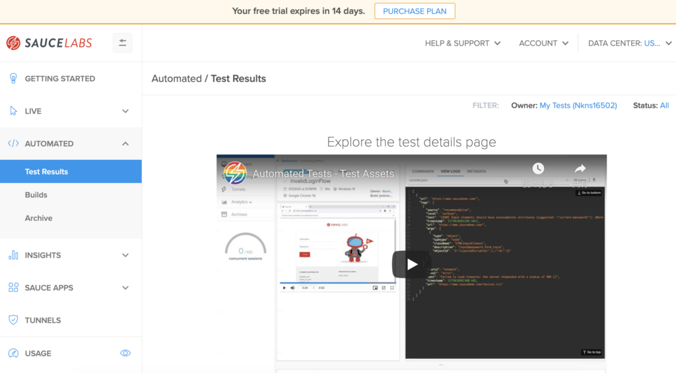Click the Insights bar chart icon
676x373 pixels.
[x=13, y=255]
